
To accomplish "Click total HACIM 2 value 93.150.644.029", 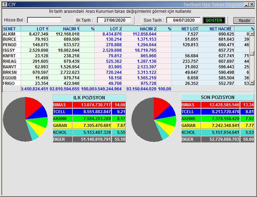I will point(141,89).
